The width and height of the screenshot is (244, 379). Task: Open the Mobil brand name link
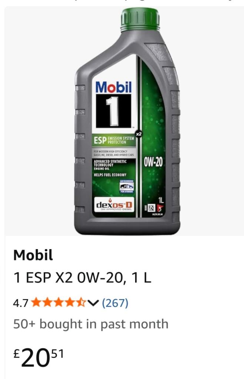click(33, 255)
